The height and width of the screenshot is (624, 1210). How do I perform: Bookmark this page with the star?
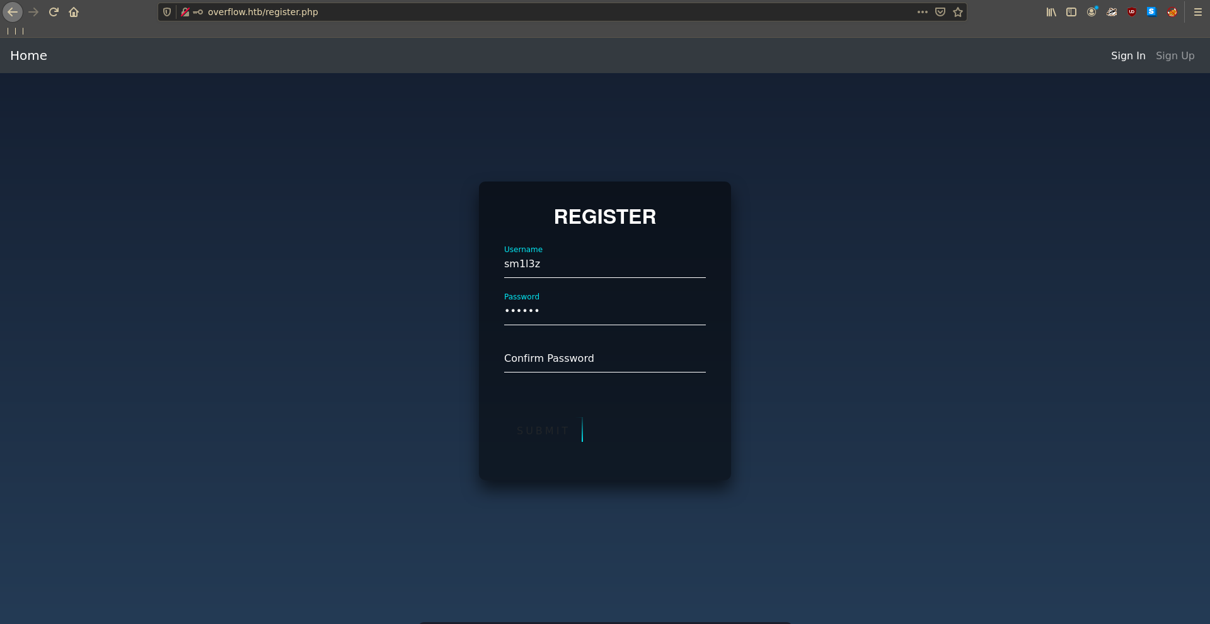click(958, 12)
